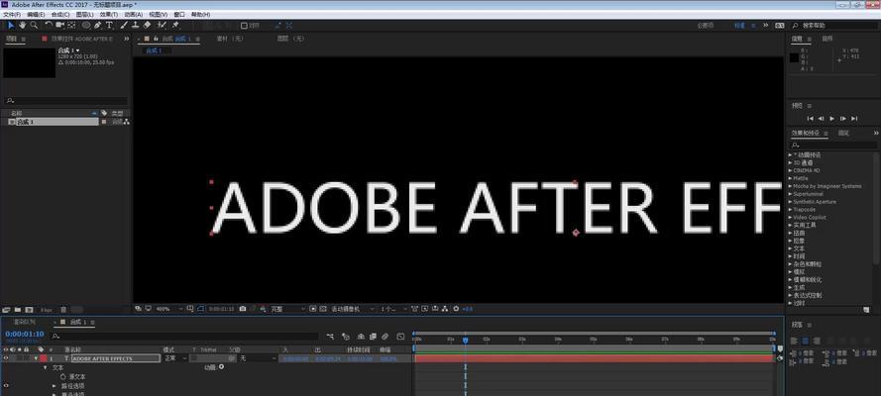Select the Pen tool
Viewport: 881px width, 396px height.
coord(98,25)
